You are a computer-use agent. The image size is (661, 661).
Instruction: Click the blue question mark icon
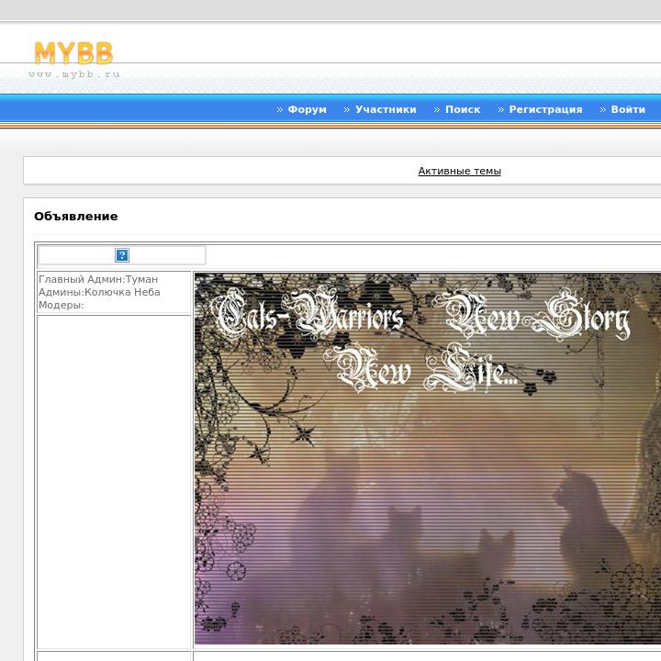tap(122, 255)
